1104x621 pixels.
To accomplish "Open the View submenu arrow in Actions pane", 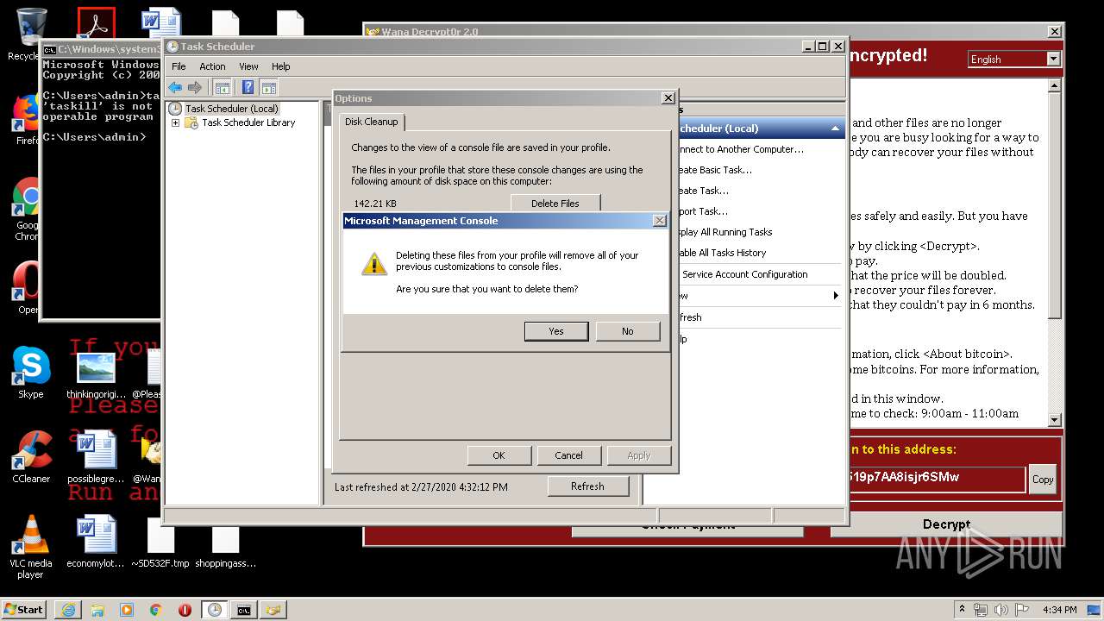I will [x=836, y=296].
